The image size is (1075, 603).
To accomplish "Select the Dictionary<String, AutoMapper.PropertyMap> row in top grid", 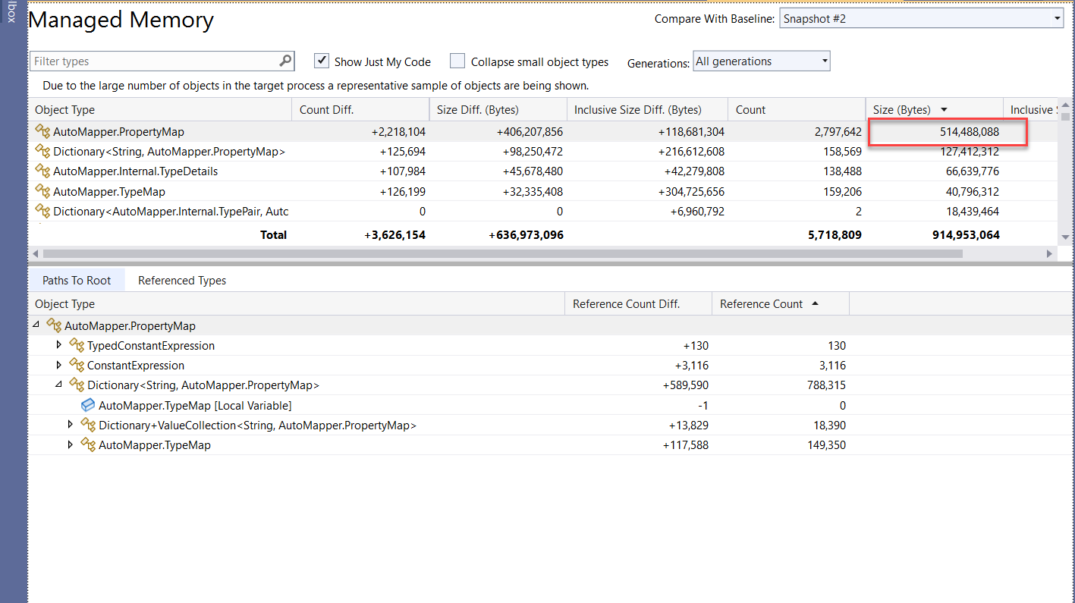I will (544, 151).
